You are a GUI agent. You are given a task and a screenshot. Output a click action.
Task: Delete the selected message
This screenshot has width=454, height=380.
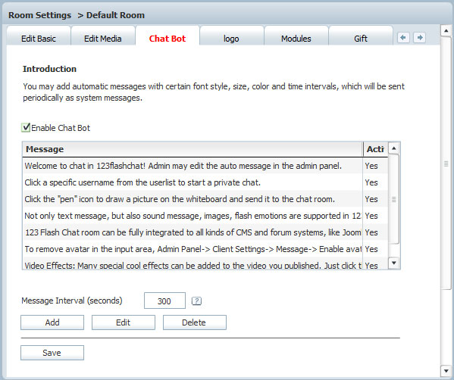tap(195, 322)
